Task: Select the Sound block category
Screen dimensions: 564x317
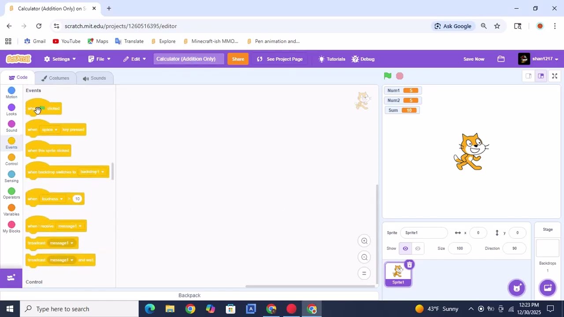Action: coord(11,126)
